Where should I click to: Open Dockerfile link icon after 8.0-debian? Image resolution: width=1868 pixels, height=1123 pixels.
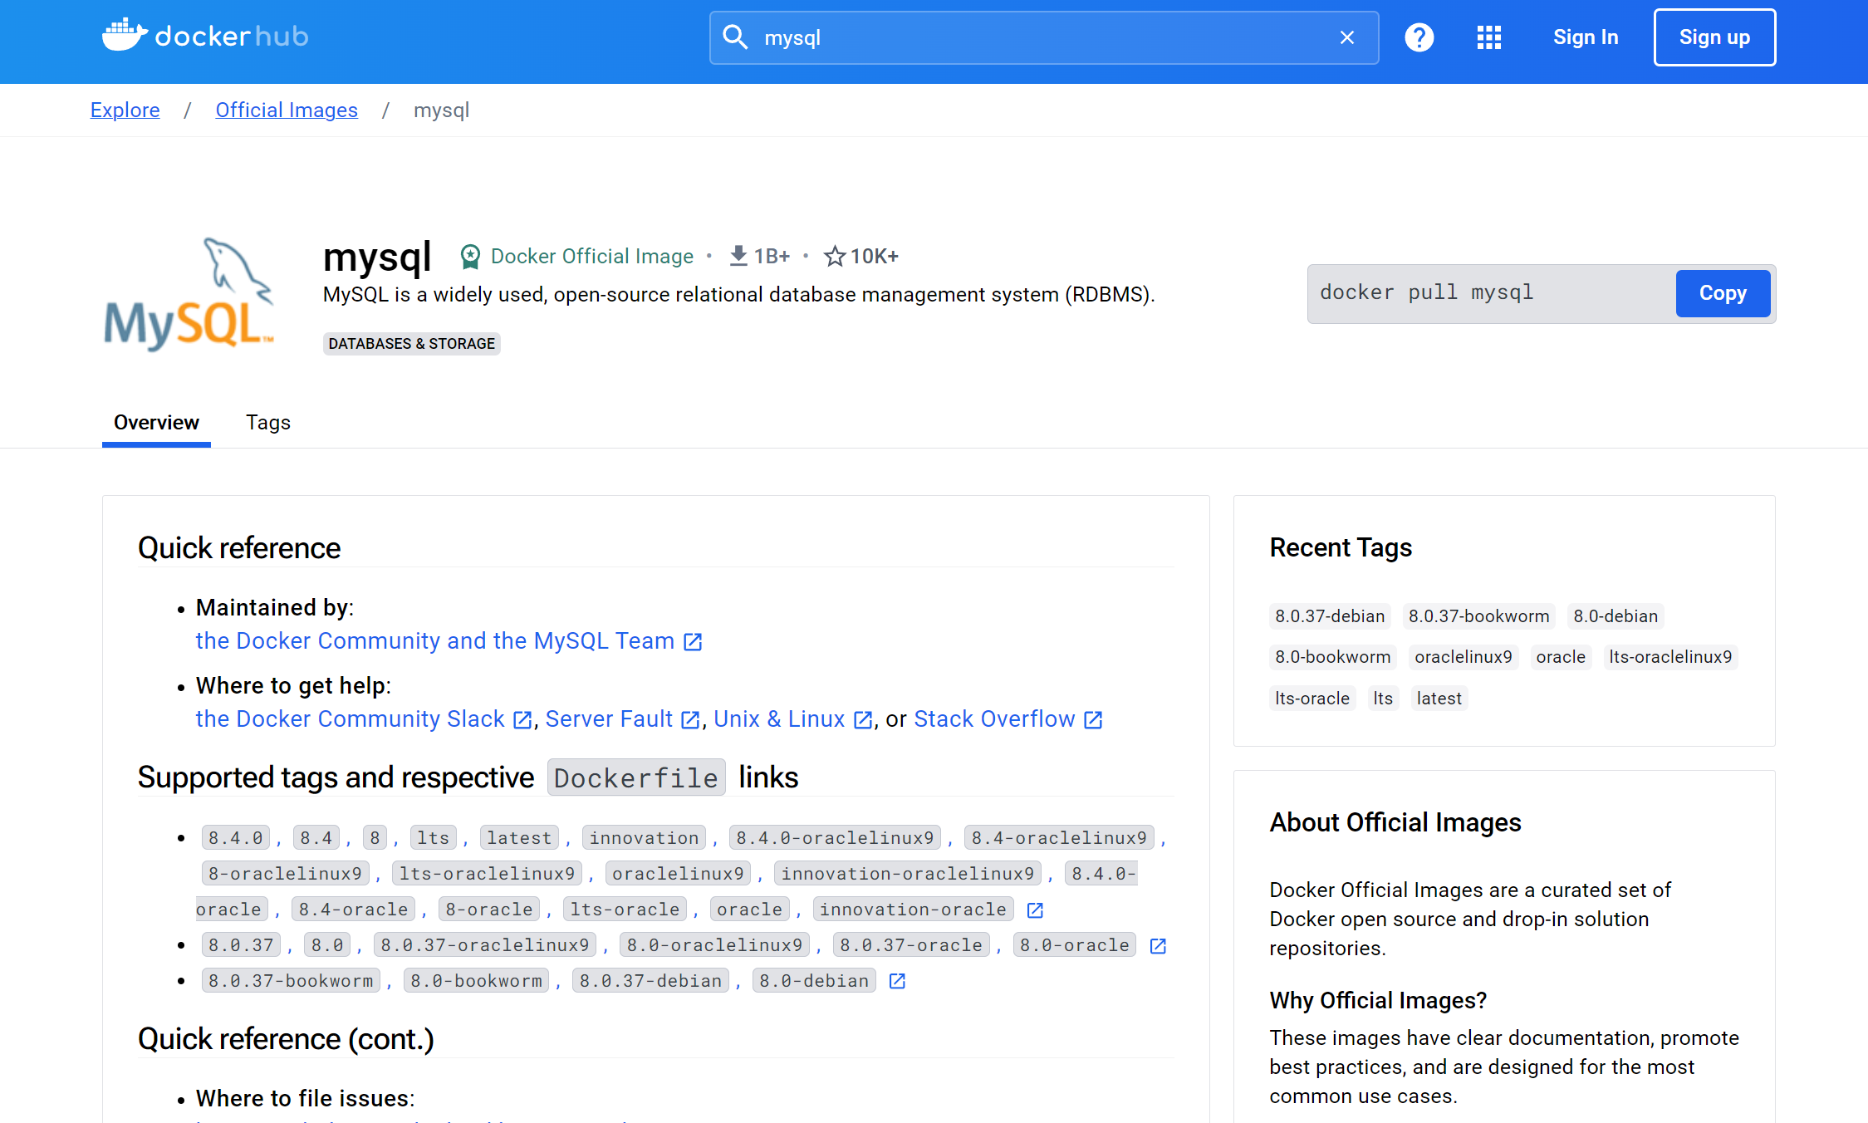click(x=897, y=982)
